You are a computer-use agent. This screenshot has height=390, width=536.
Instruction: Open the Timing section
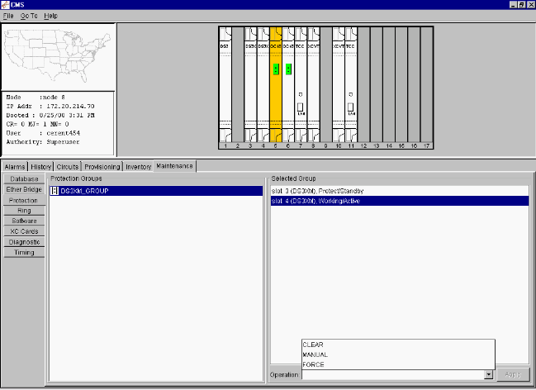point(24,253)
